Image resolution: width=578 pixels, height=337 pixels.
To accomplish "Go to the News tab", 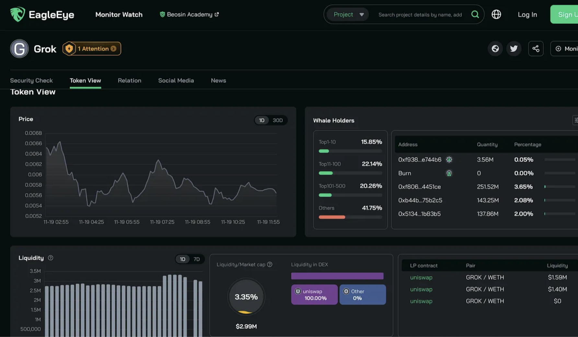I will pyautogui.click(x=218, y=80).
